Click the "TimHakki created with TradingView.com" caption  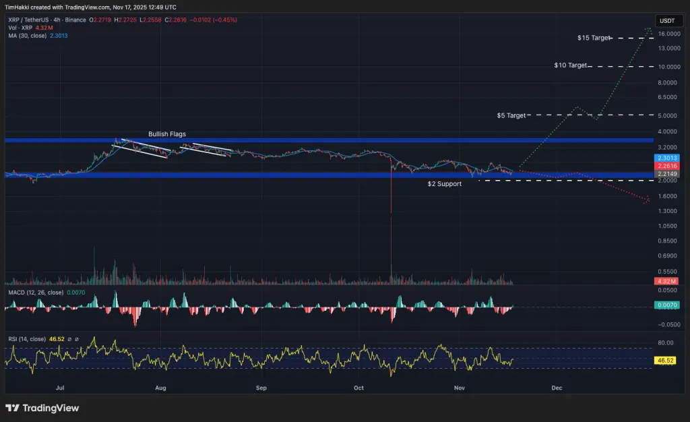57,7
